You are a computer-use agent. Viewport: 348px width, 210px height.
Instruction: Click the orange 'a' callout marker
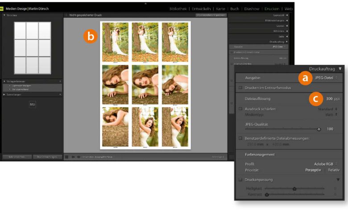click(x=305, y=78)
